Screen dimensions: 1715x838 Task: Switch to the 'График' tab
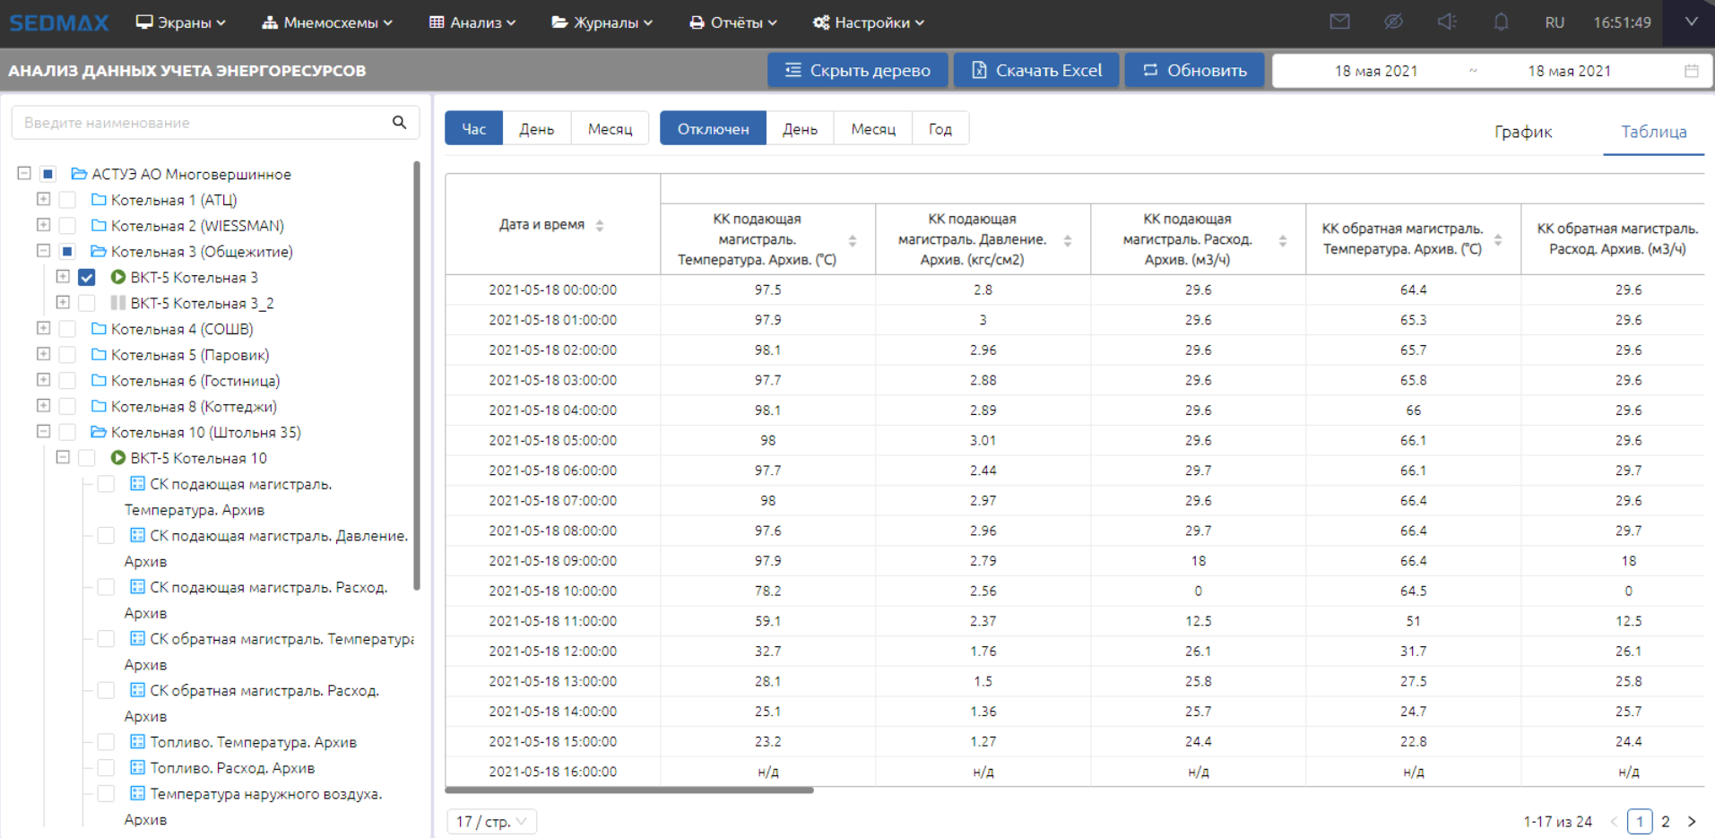tap(1522, 132)
